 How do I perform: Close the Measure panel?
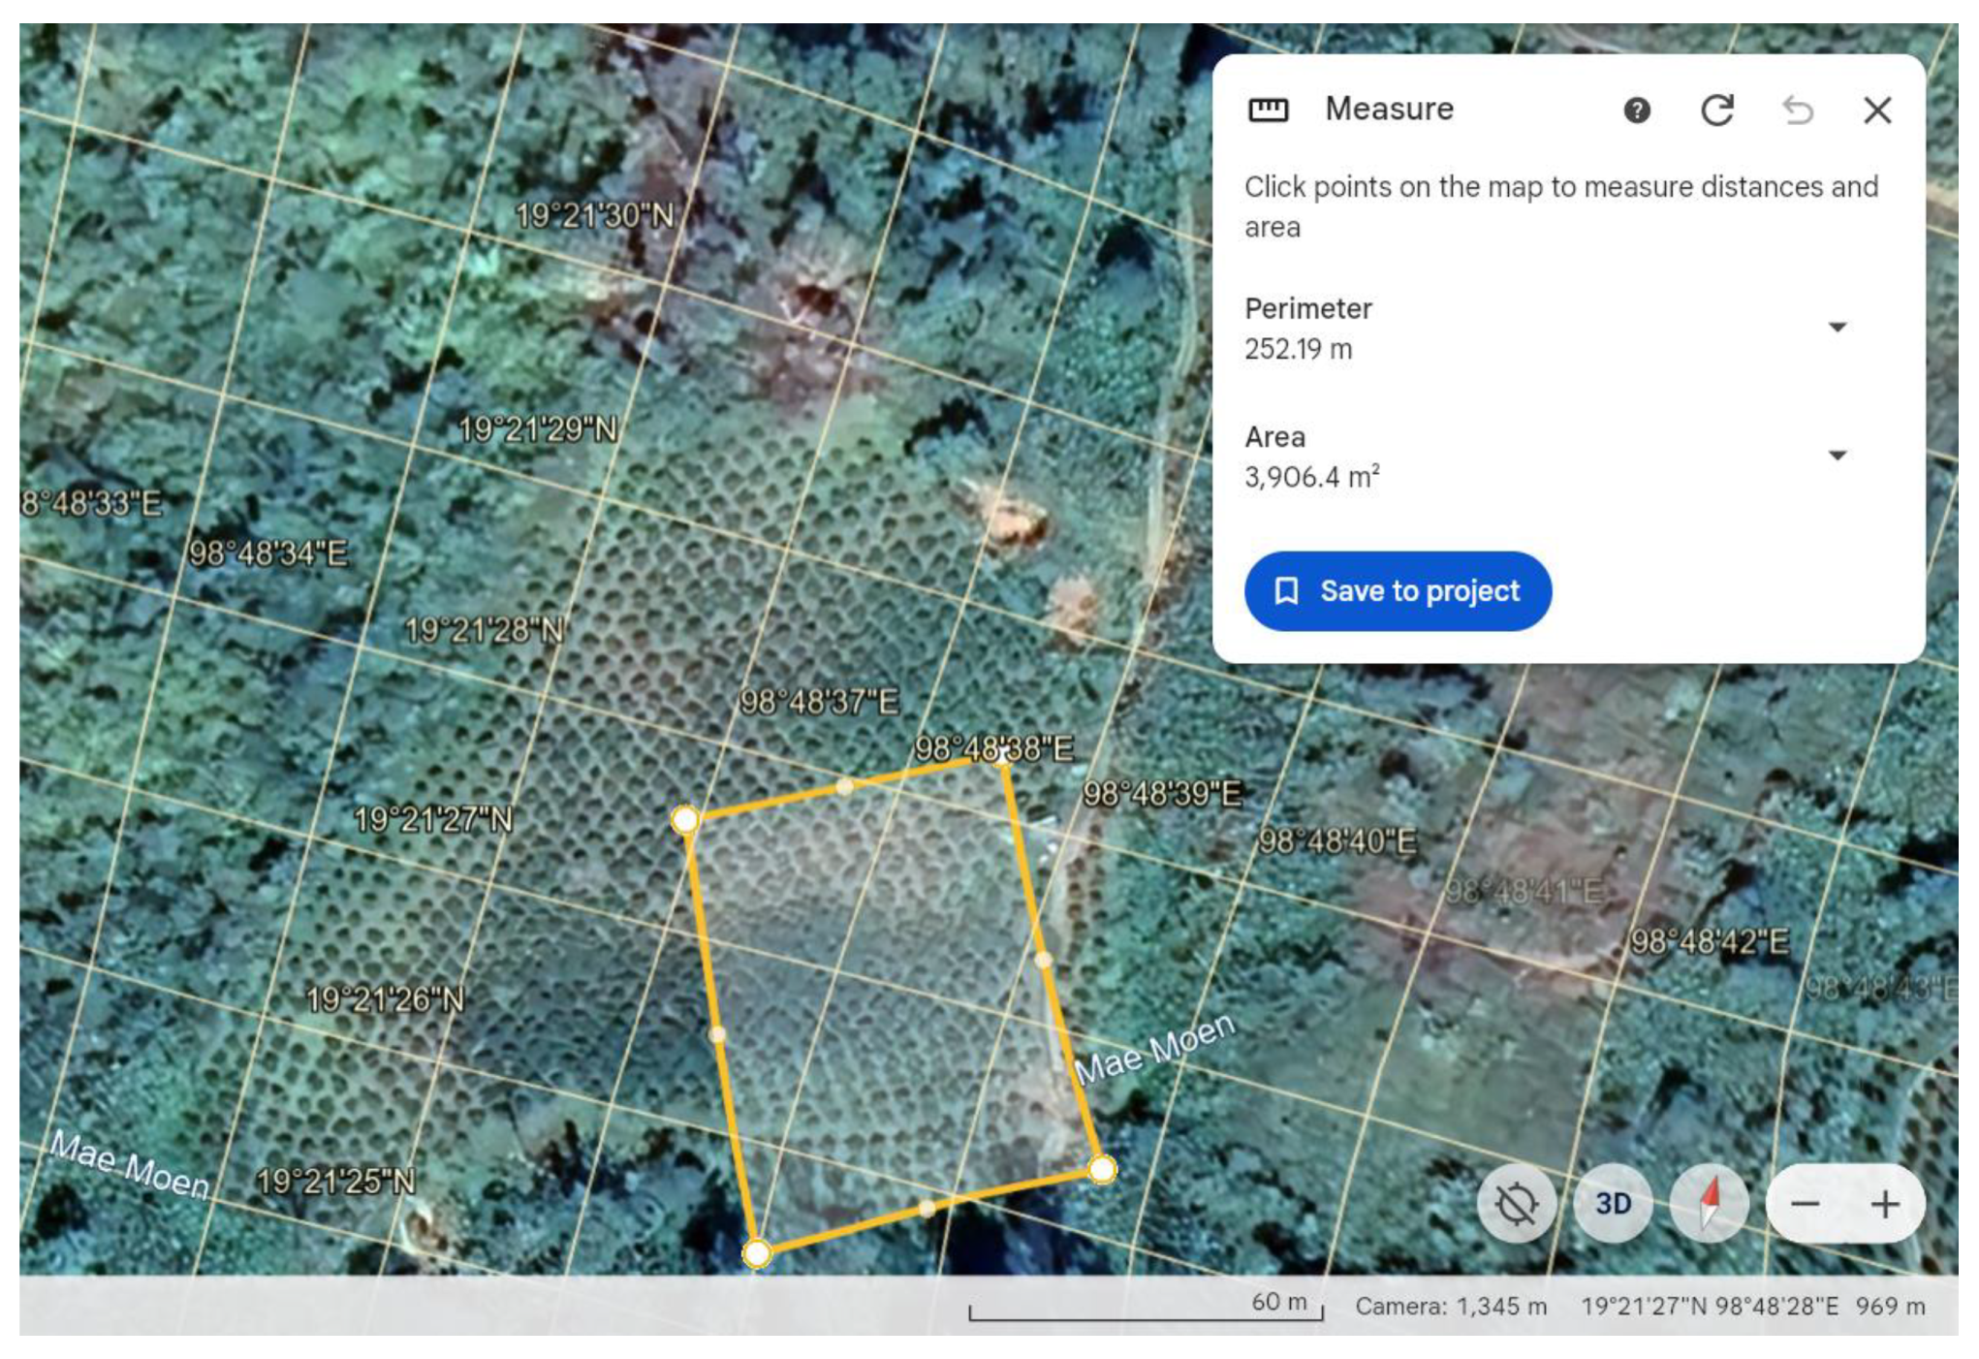tap(1877, 111)
